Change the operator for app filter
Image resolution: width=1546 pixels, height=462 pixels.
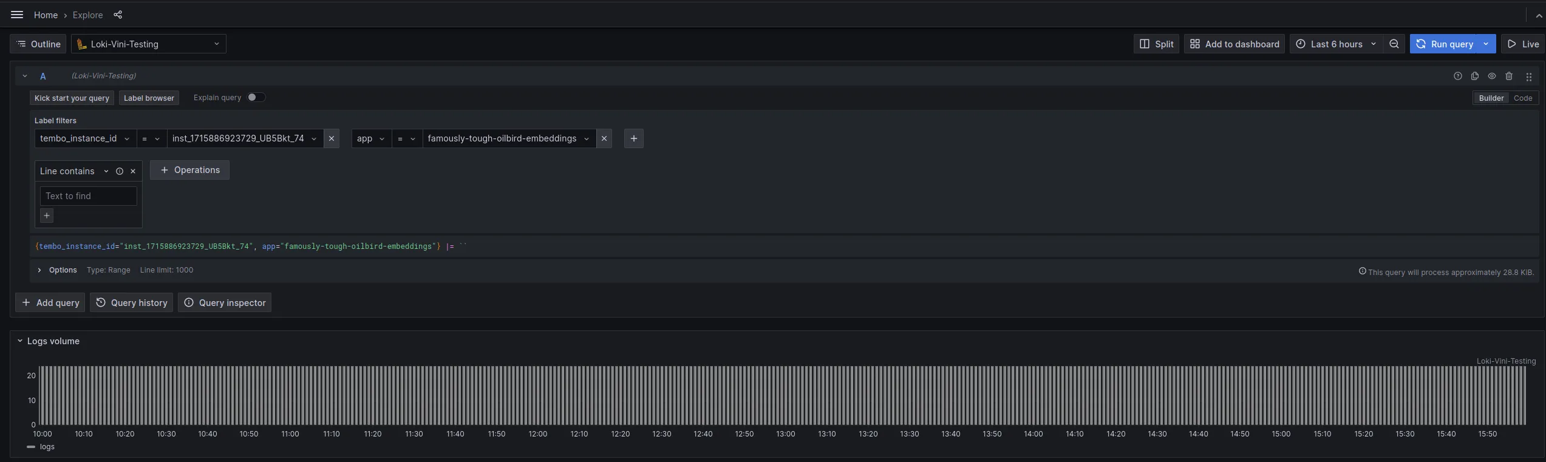(x=407, y=138)
